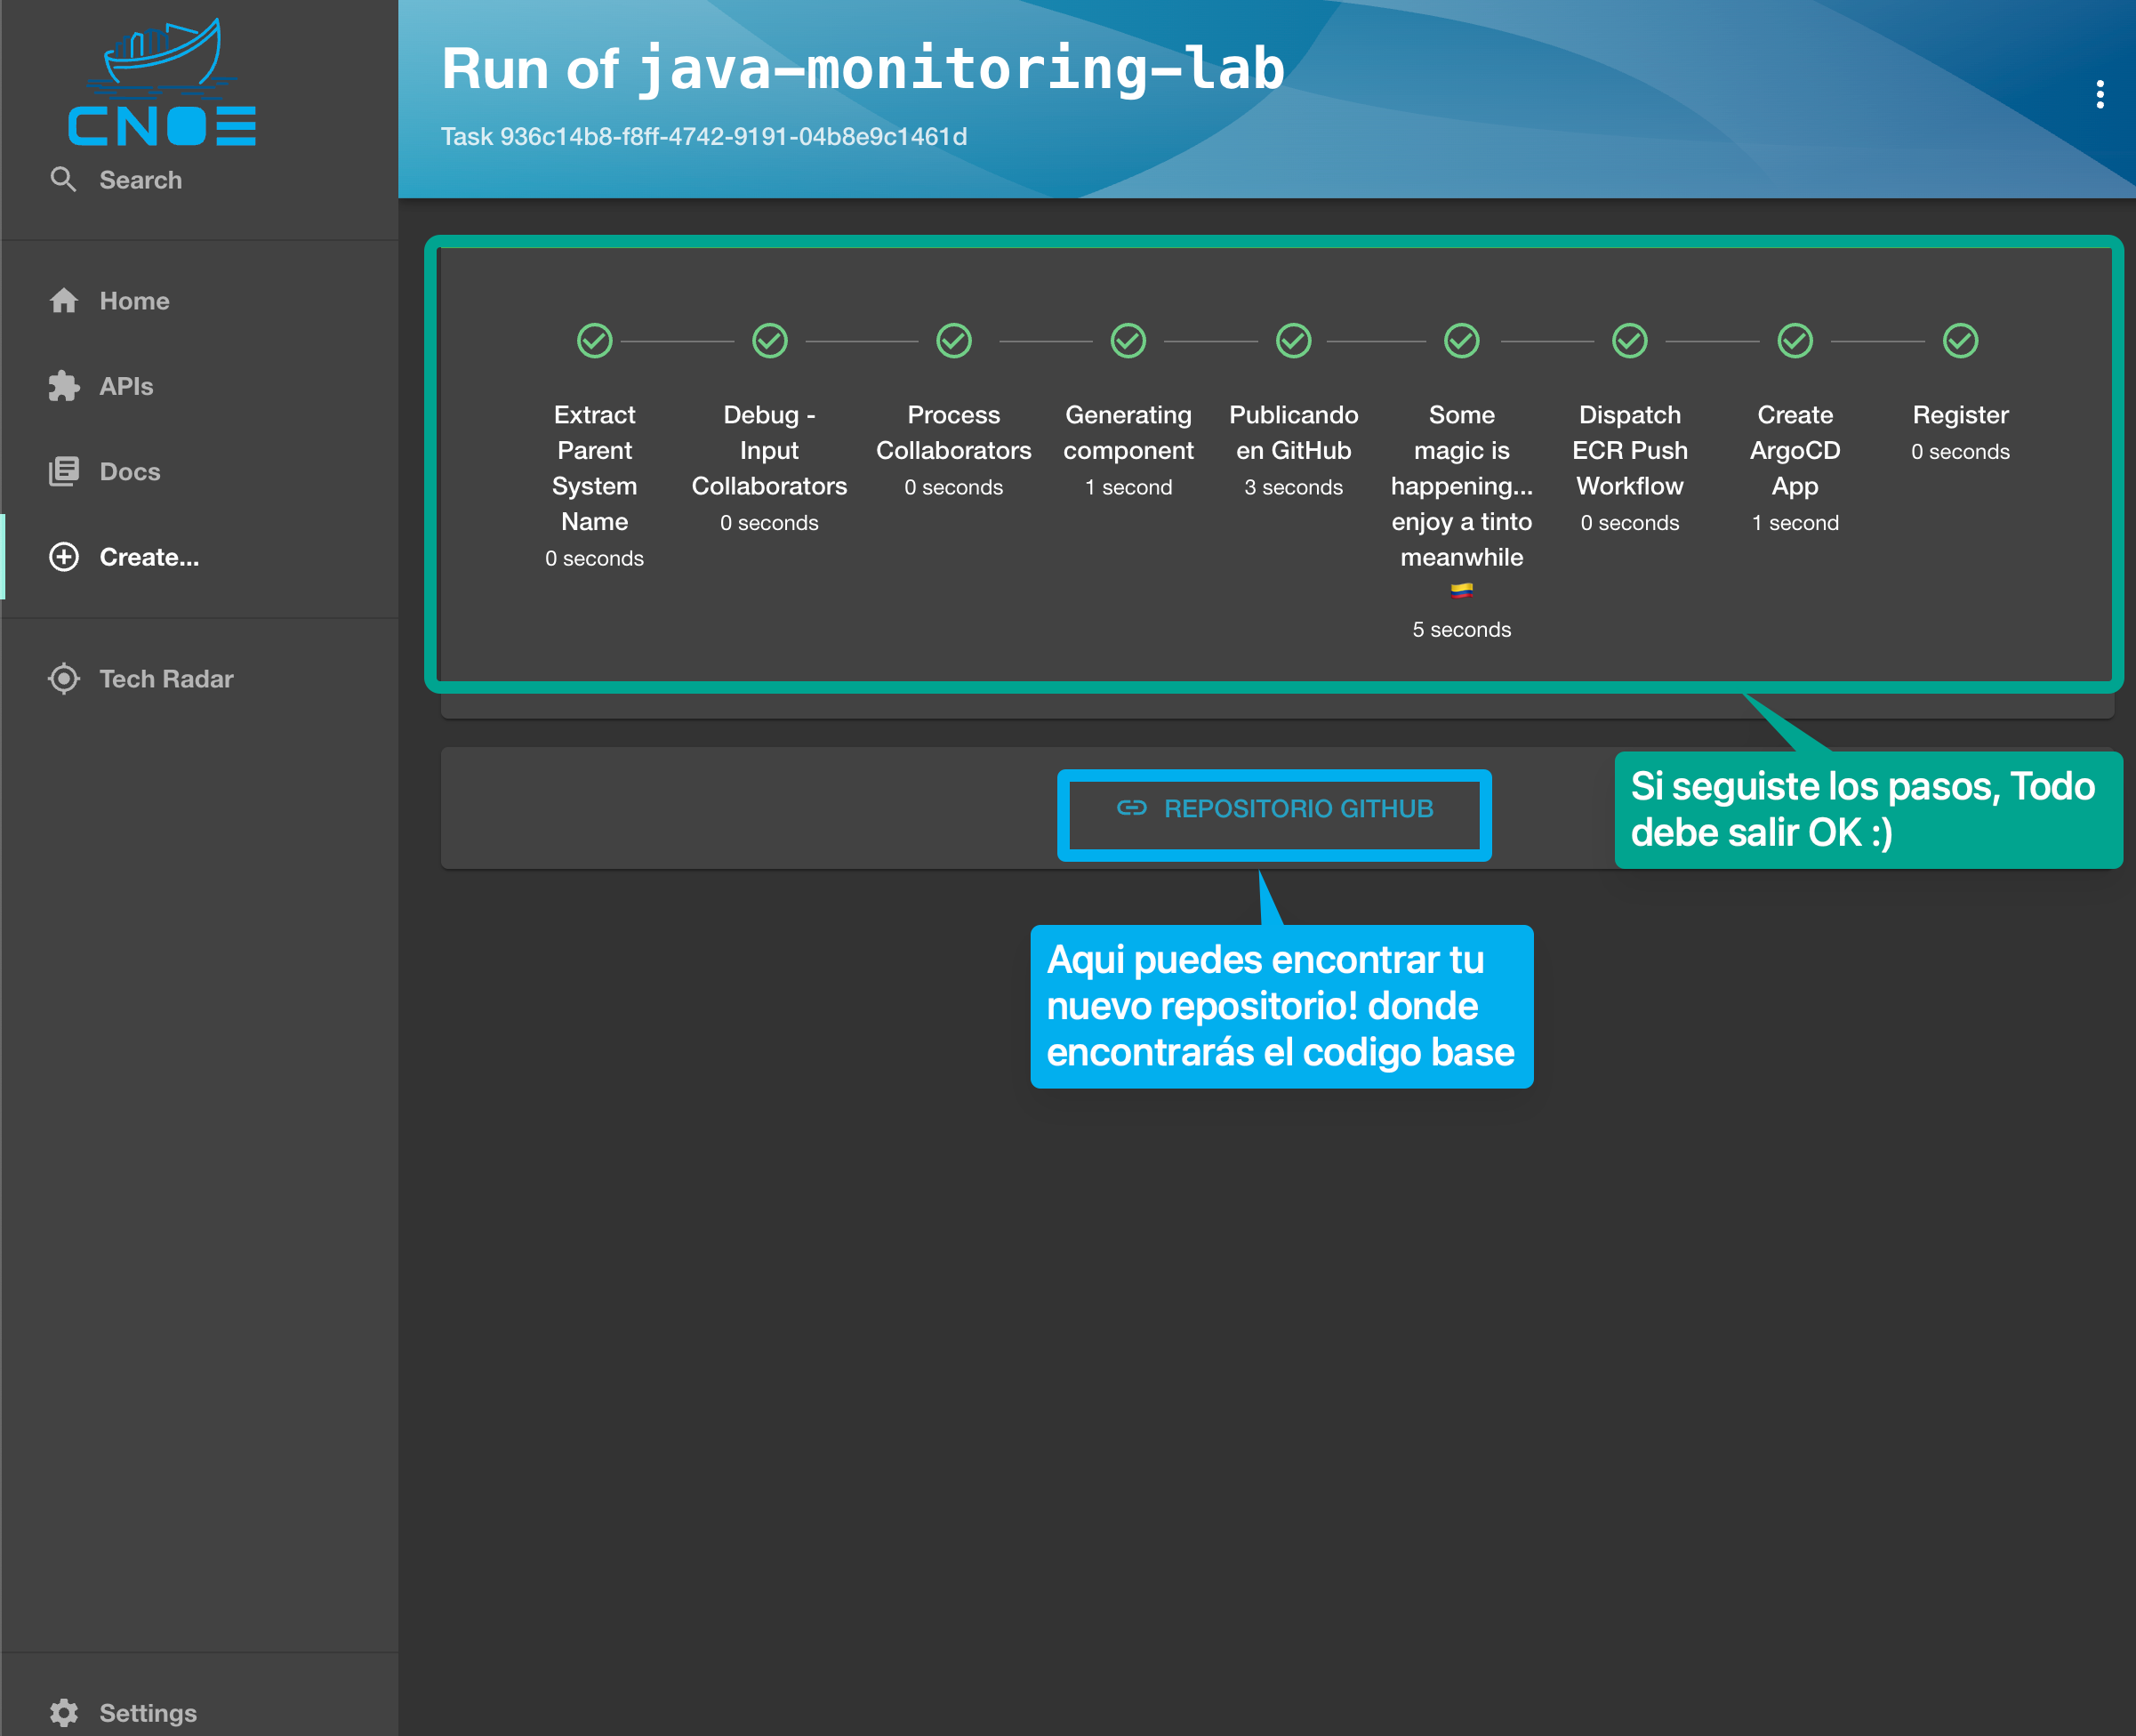Click the APIs puzzle piece icon

(x=64, y=386)
